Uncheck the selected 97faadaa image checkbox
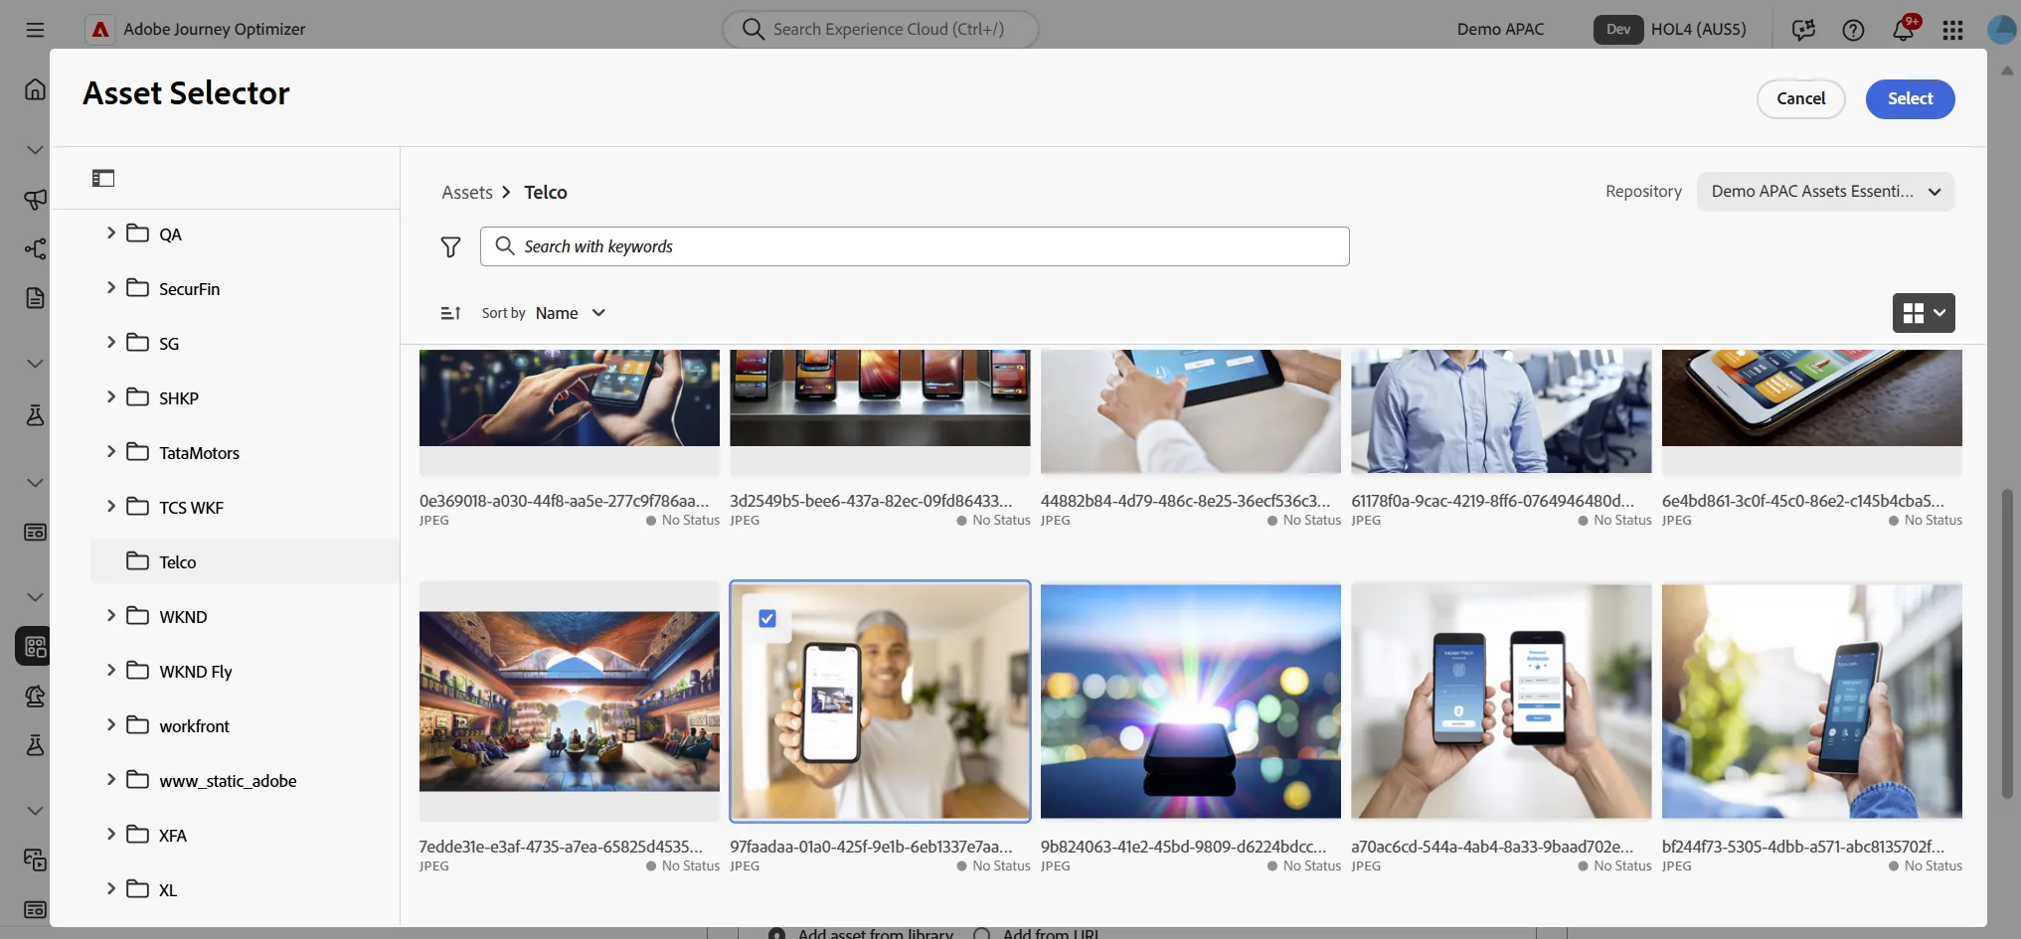The image size is (2021, 939). pyautogui.click(x=767, y=618)
